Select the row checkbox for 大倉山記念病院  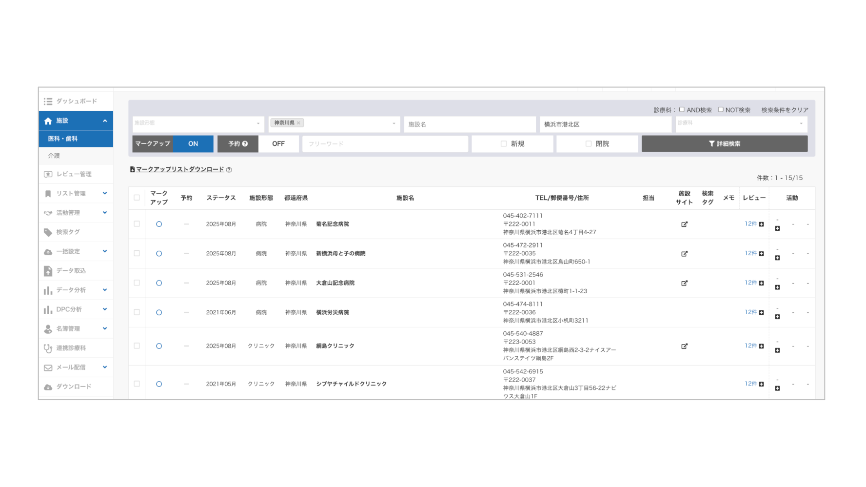click(x=137, y=283)
